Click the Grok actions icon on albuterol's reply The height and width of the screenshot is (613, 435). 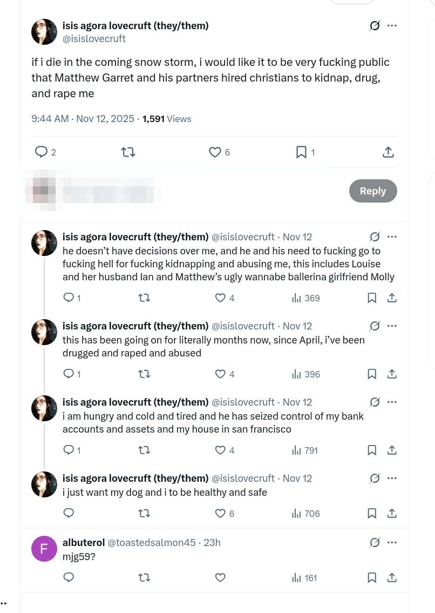[375, 542]
